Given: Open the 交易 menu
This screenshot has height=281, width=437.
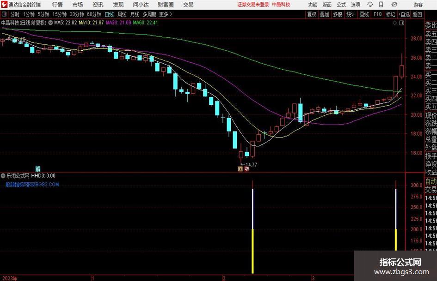Looking at the screenshot, I should point(188,5).
